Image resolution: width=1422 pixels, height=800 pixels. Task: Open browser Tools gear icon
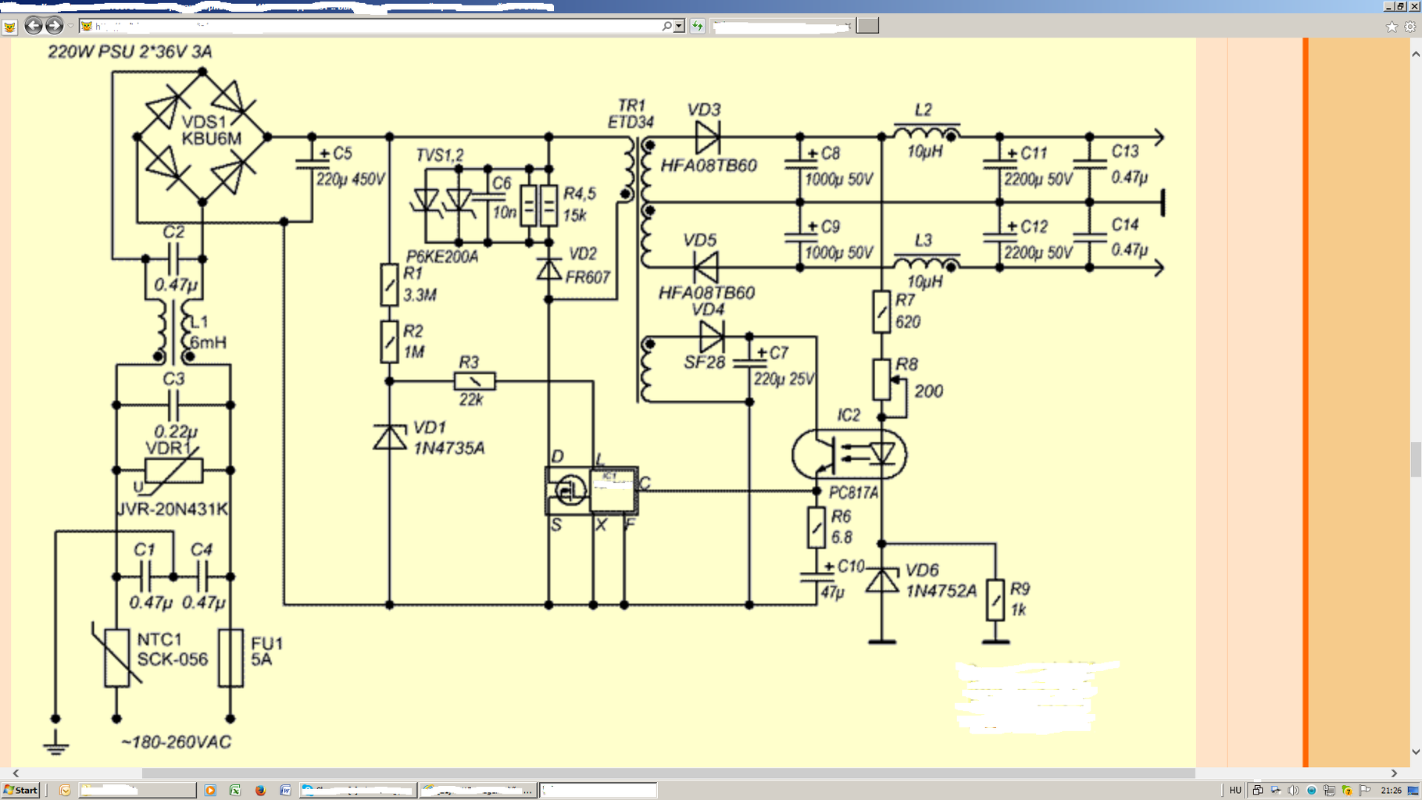(x=1410, y=27)
